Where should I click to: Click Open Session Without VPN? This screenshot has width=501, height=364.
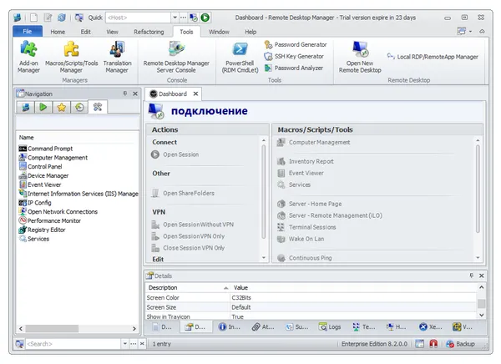(193, 225)
